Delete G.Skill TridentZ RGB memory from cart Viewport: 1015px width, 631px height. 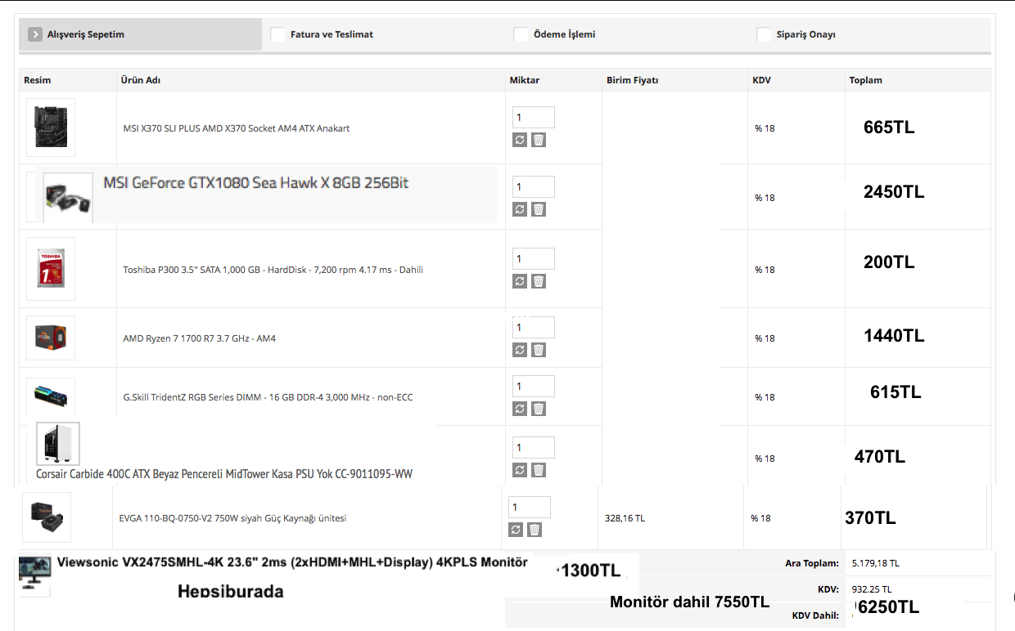point(538,409)
